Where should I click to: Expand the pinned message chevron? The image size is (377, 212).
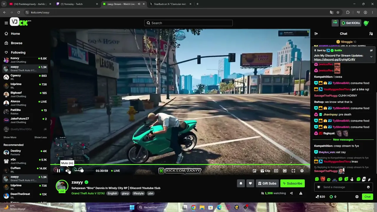point(371,57)
